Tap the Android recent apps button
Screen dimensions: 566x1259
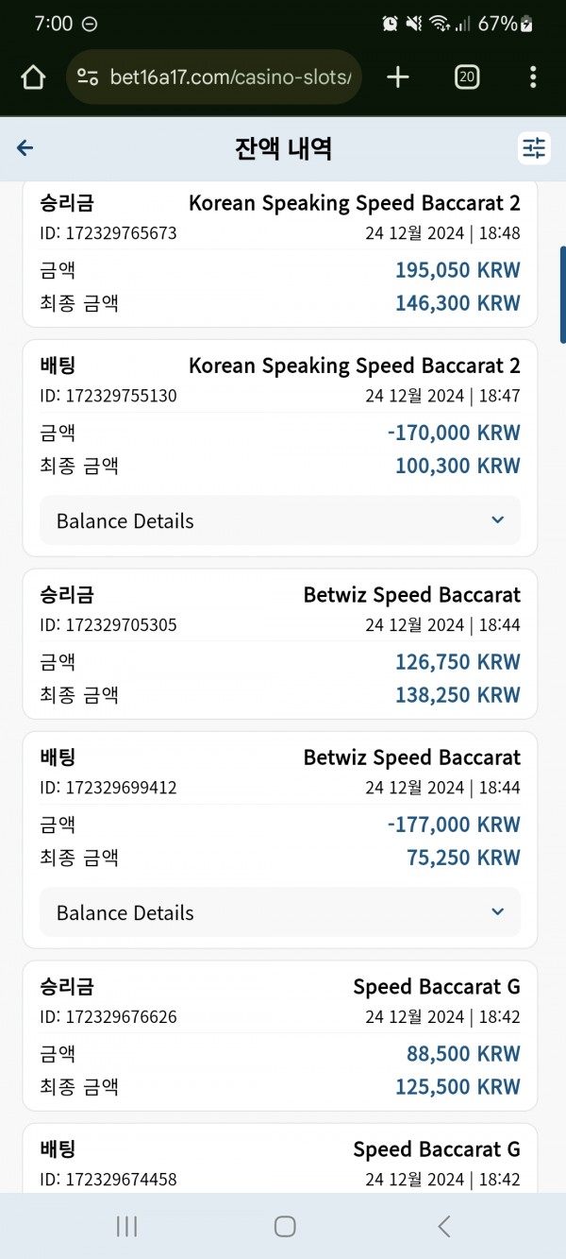point(126,1226)
